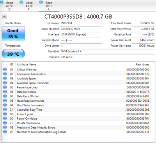This screenshot has height=143, width=156.
Task: Click the blue status orb on the F: tab
Action: [21, 2]
